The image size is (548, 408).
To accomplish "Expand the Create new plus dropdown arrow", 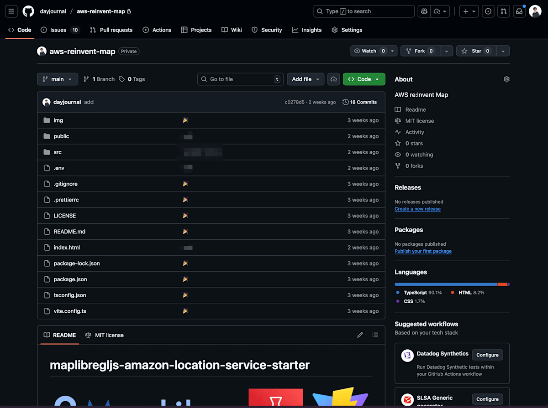I will pyautogui.click(x=474, y=11).
